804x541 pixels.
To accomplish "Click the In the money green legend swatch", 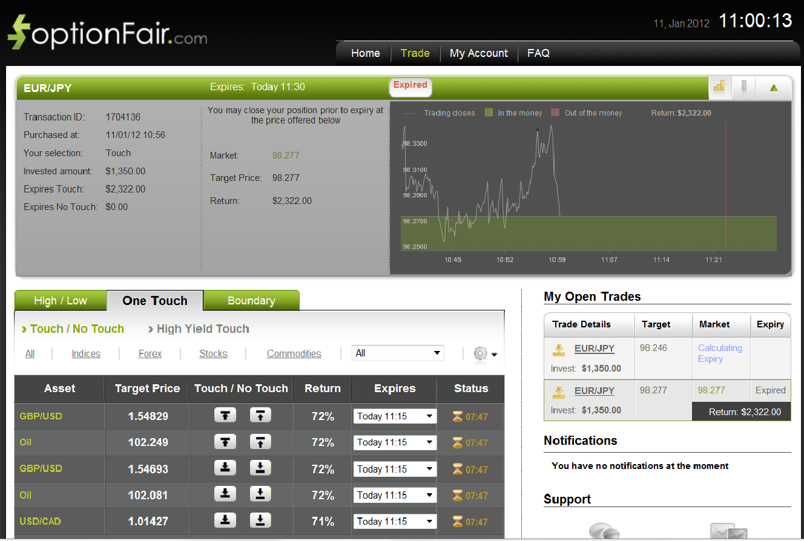I will coord(489,113).
